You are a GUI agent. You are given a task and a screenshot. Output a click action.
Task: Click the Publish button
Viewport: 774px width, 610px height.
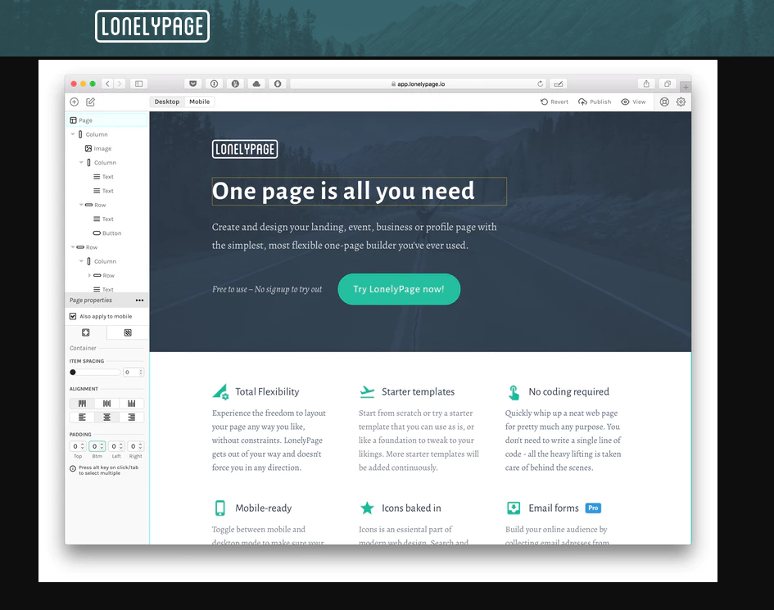(595, 102)
